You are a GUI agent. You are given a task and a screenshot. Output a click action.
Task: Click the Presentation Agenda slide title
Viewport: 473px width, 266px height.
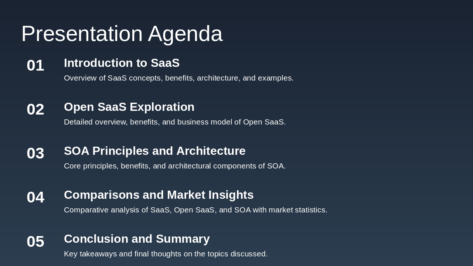[122, 34]
